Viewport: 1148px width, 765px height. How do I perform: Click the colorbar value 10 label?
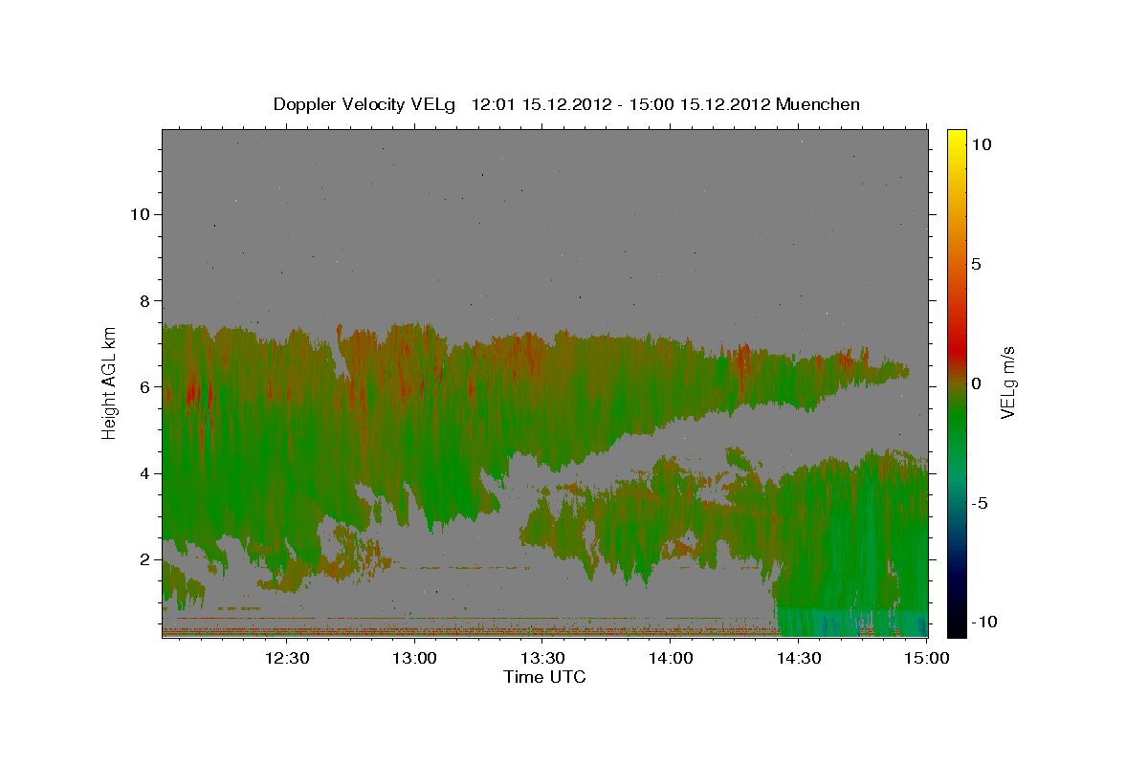[x=981, y=143]
